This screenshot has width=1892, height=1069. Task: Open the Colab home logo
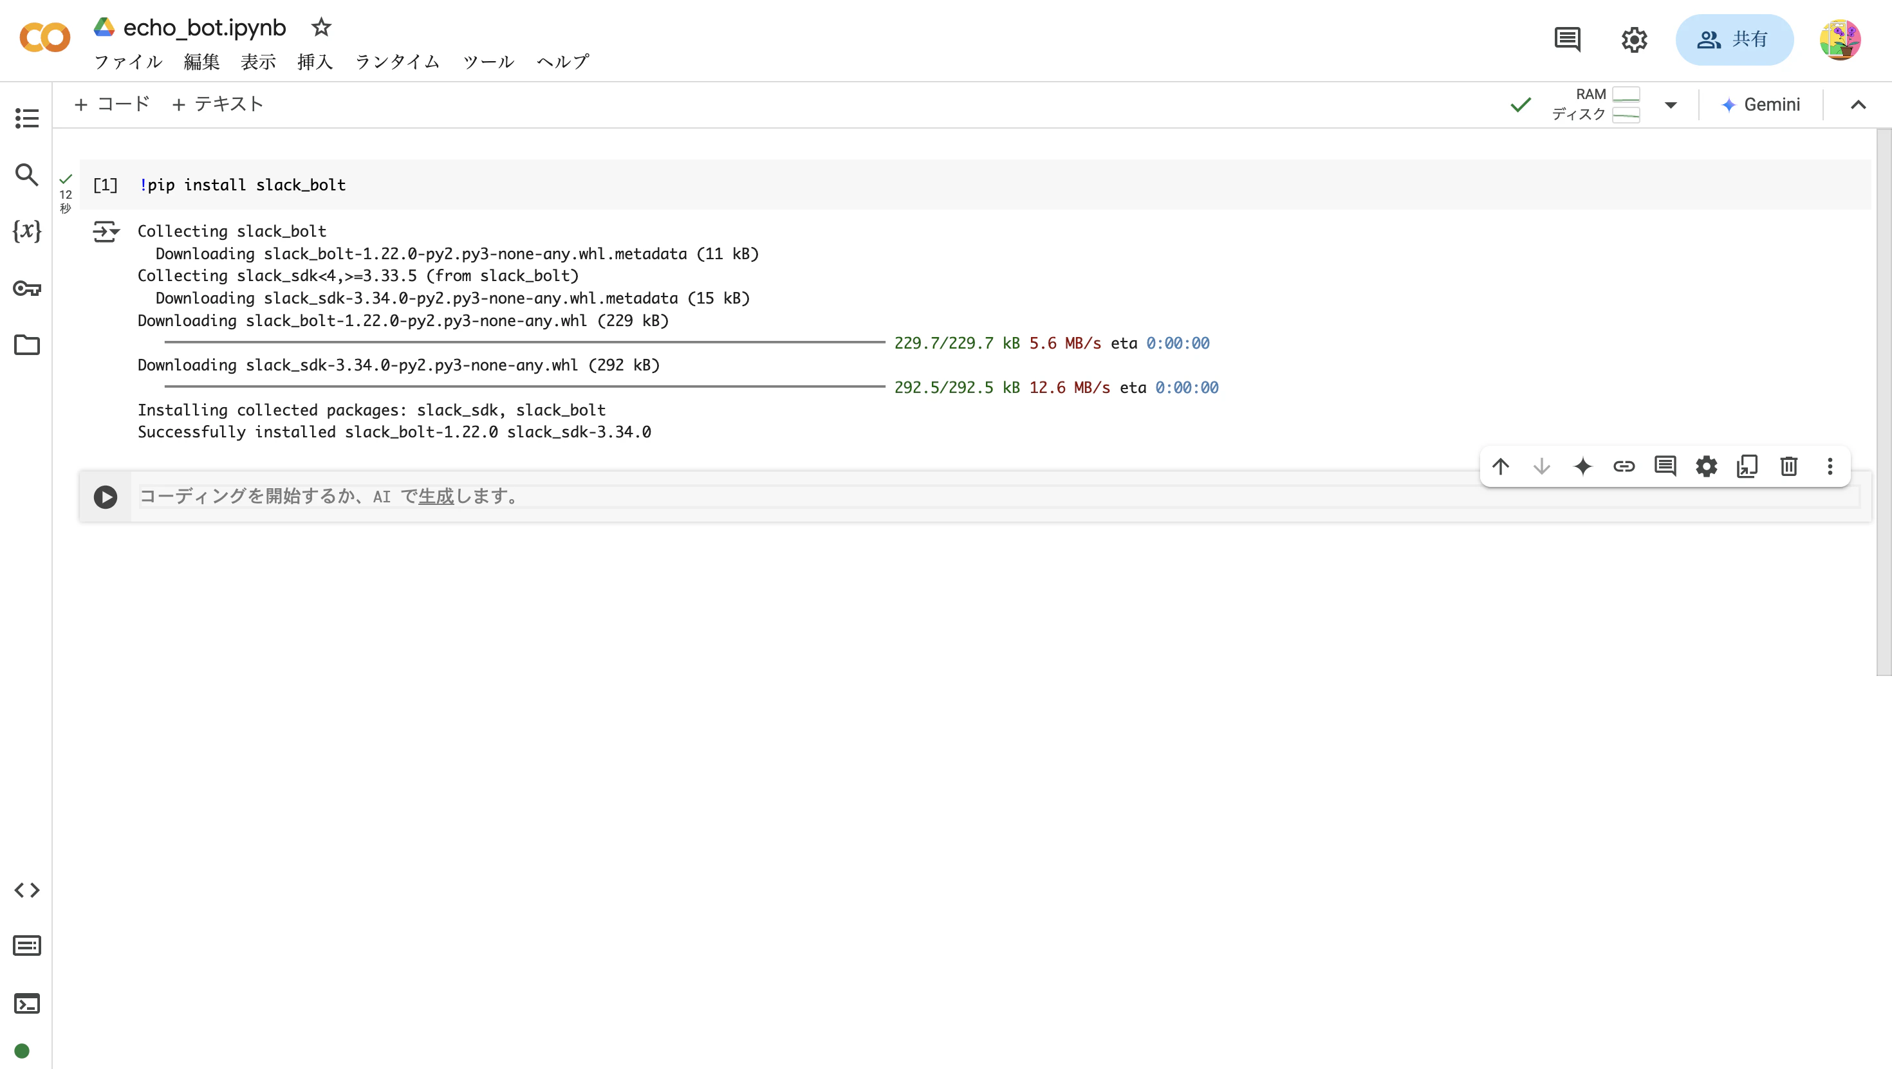45,38
